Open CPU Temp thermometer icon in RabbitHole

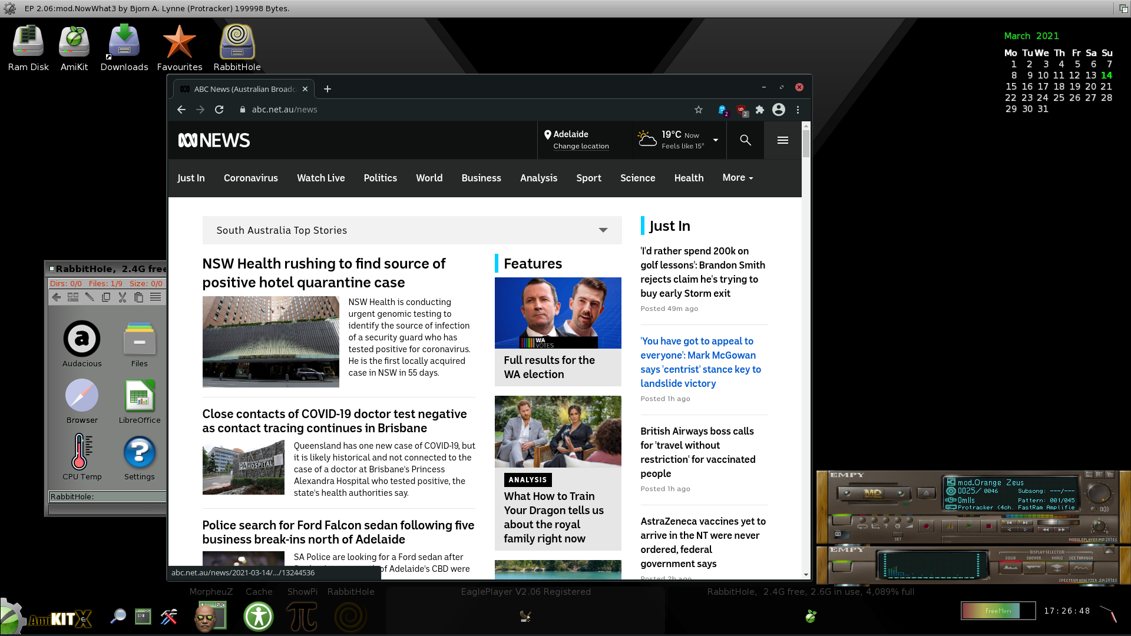point(82,458)
